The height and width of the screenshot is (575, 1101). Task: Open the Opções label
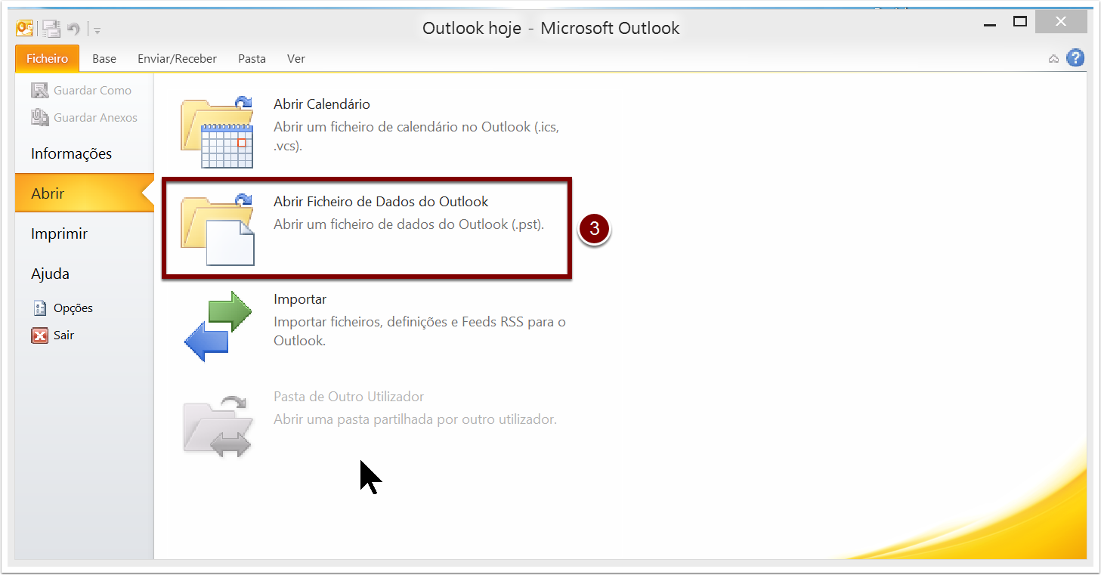(x=73, y=308)
